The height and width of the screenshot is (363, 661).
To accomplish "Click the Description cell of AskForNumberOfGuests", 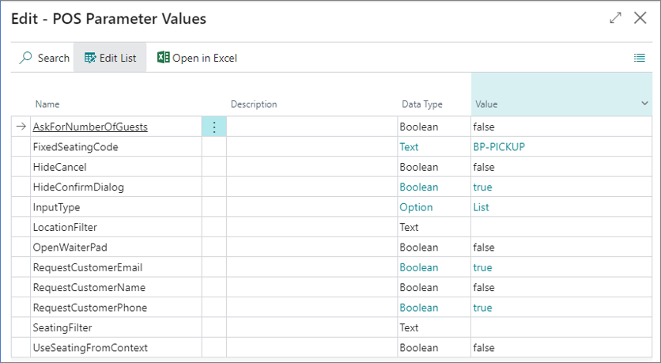I will (x=312, y=127).
